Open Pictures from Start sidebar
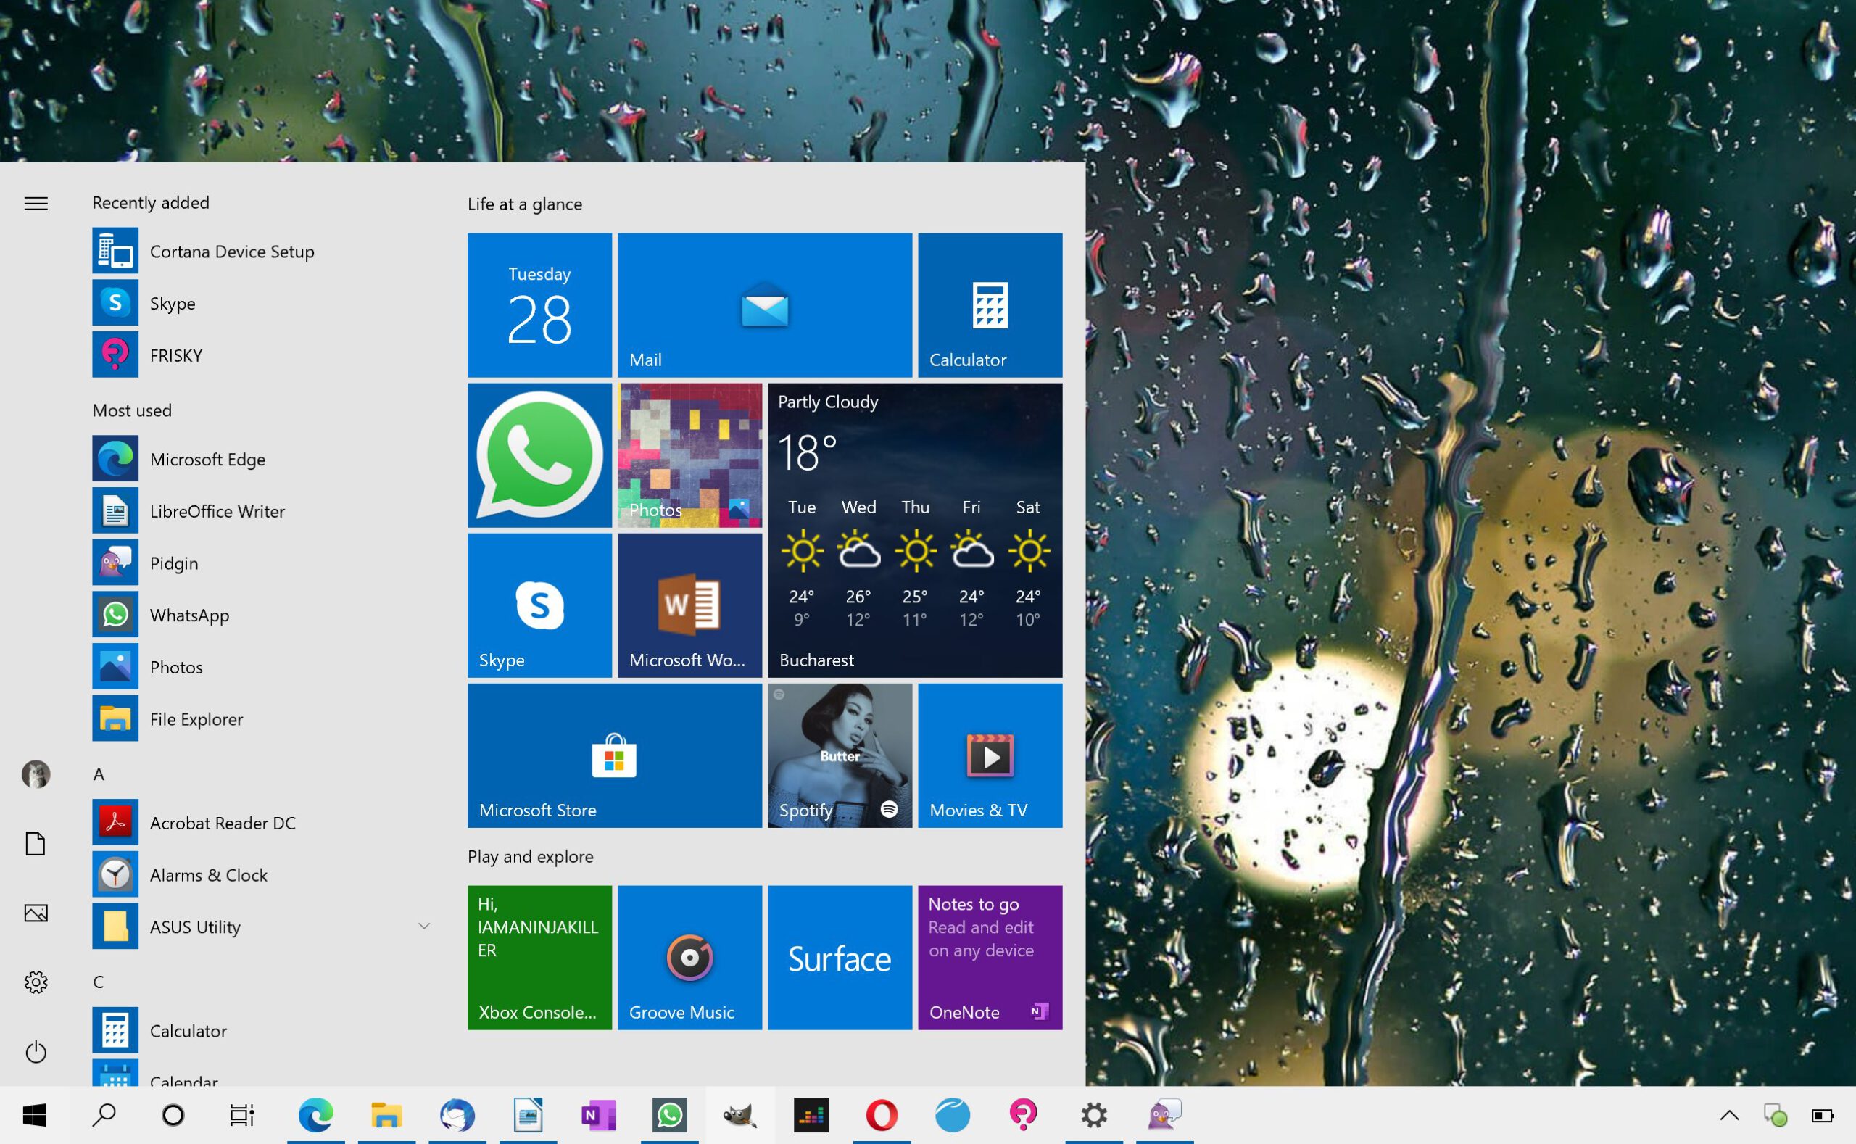The image size is (1856, 1144). (x=36, y=913)
